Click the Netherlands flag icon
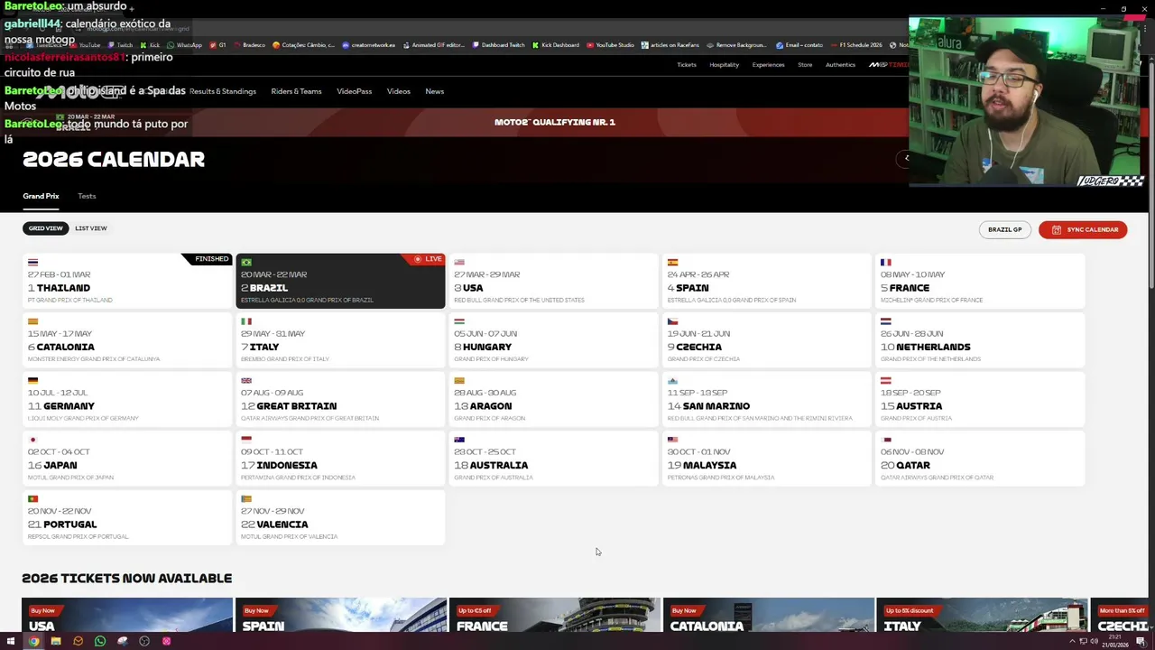 click(x=885, y=321)
